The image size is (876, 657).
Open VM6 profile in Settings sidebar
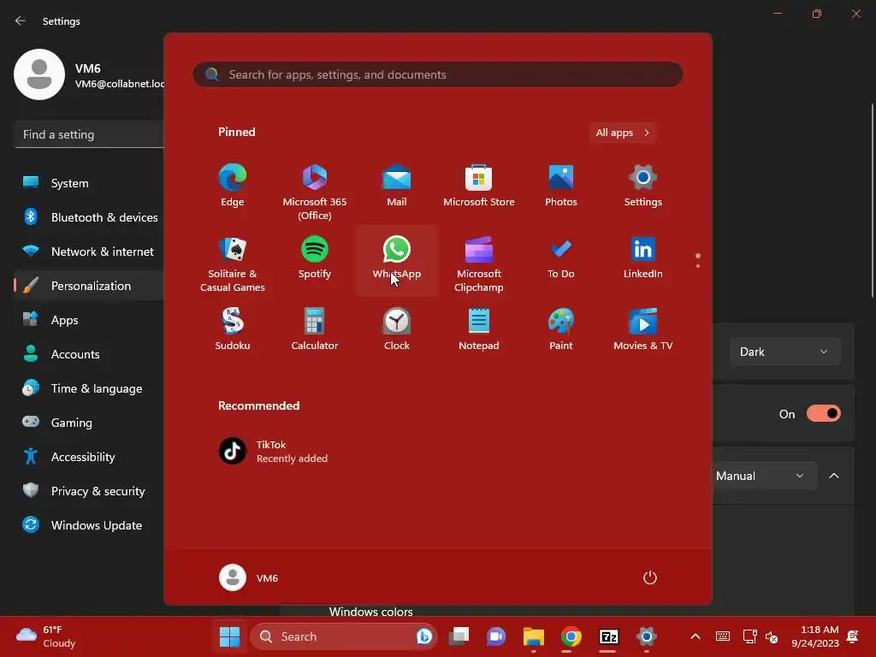[89, 74]
